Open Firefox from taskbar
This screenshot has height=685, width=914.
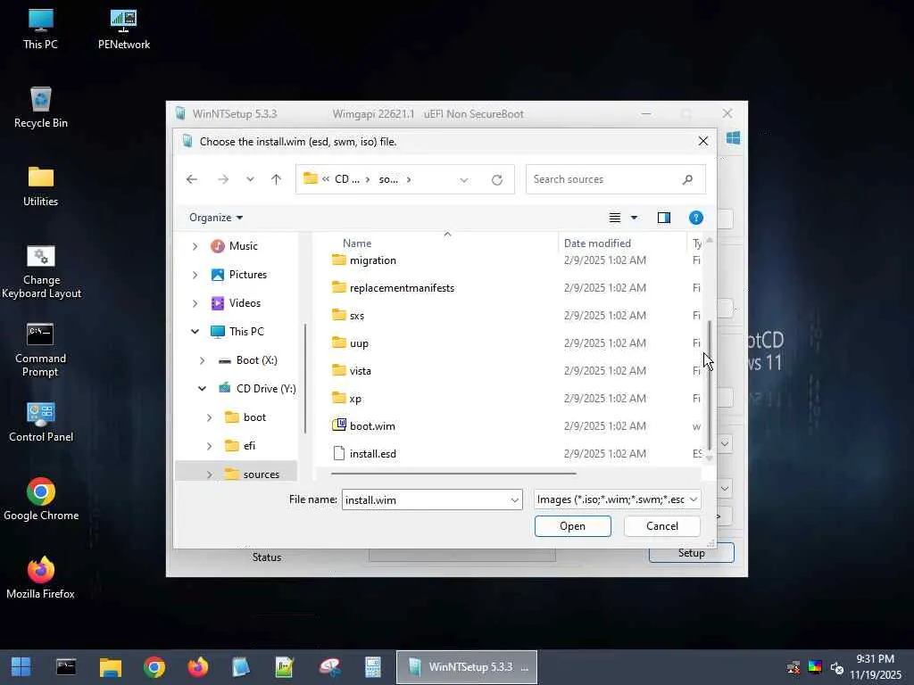pos(197,667)
